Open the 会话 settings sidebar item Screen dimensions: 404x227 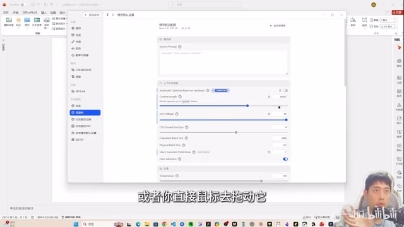76,35
